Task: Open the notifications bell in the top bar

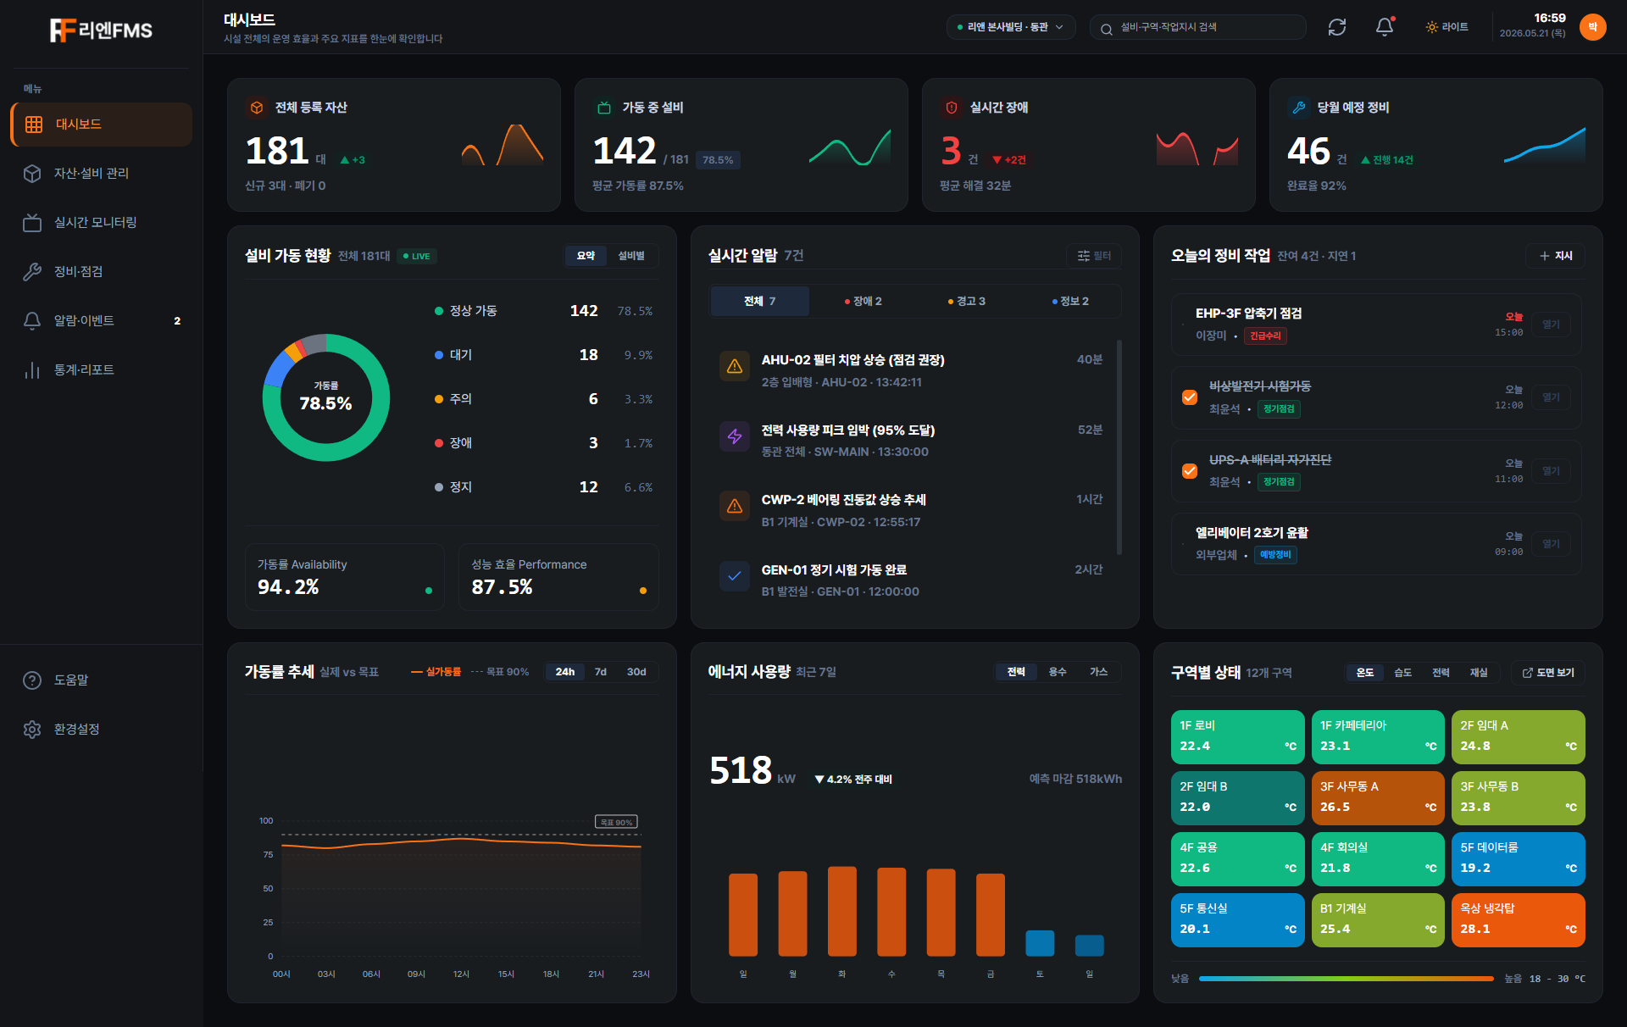Action: point(1385,27)
